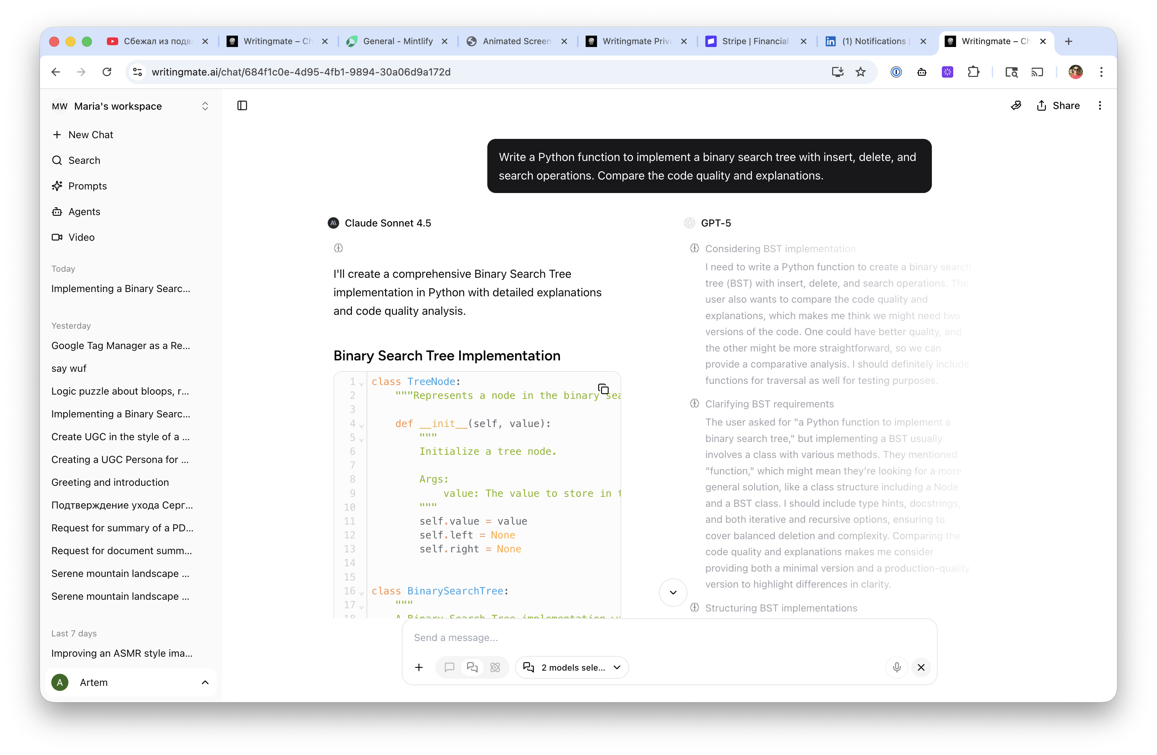Open the 2 models selected dropdown
Image resolution: width=1157 pixels, height=755 pixels.
(x=572, y=667)
